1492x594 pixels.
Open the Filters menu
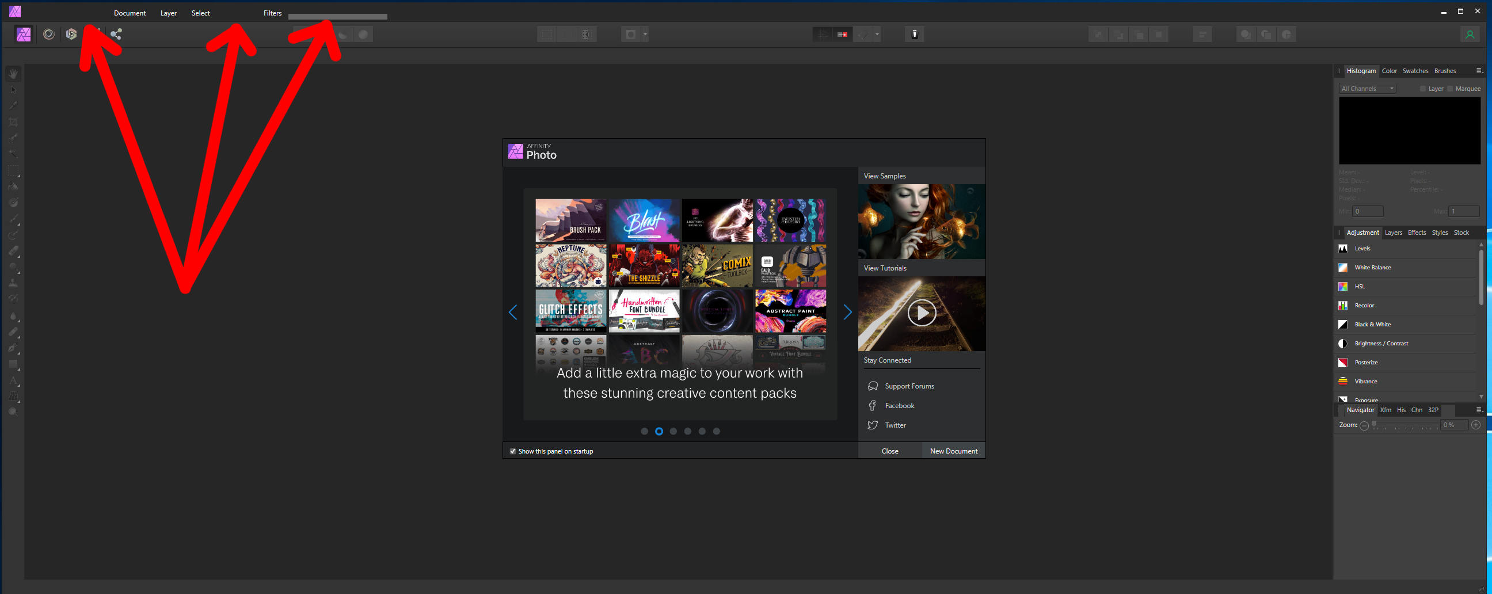(272, 13)
